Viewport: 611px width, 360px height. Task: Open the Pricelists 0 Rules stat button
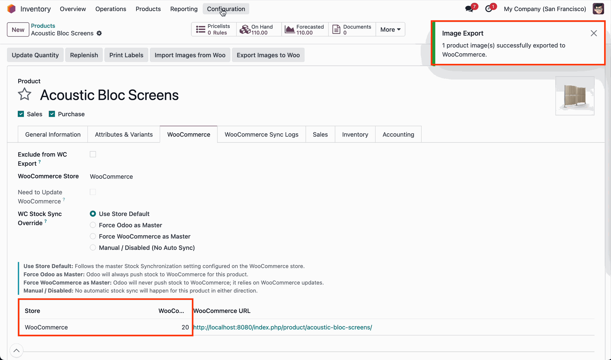[214, 30]
